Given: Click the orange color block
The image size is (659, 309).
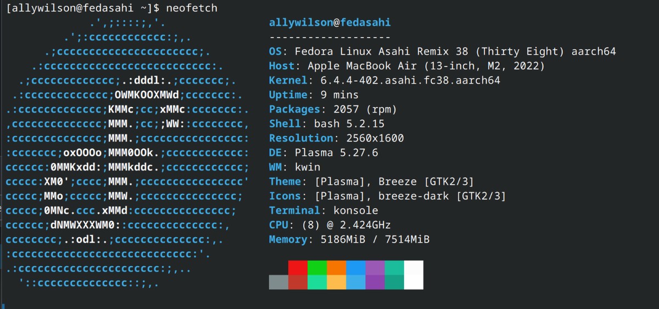Looking at the screenshot, I should pos(336,268).
